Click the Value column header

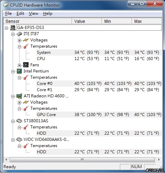87,21
